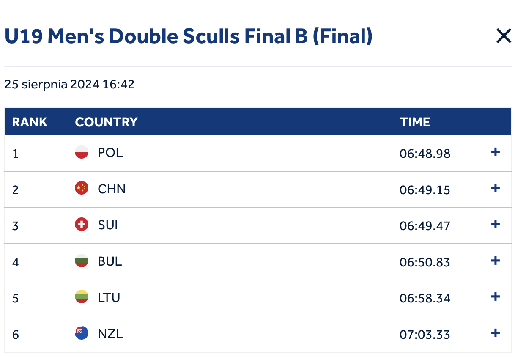
Task: Expand the SUI result row plus icon
Action: [x=496, y=224]
